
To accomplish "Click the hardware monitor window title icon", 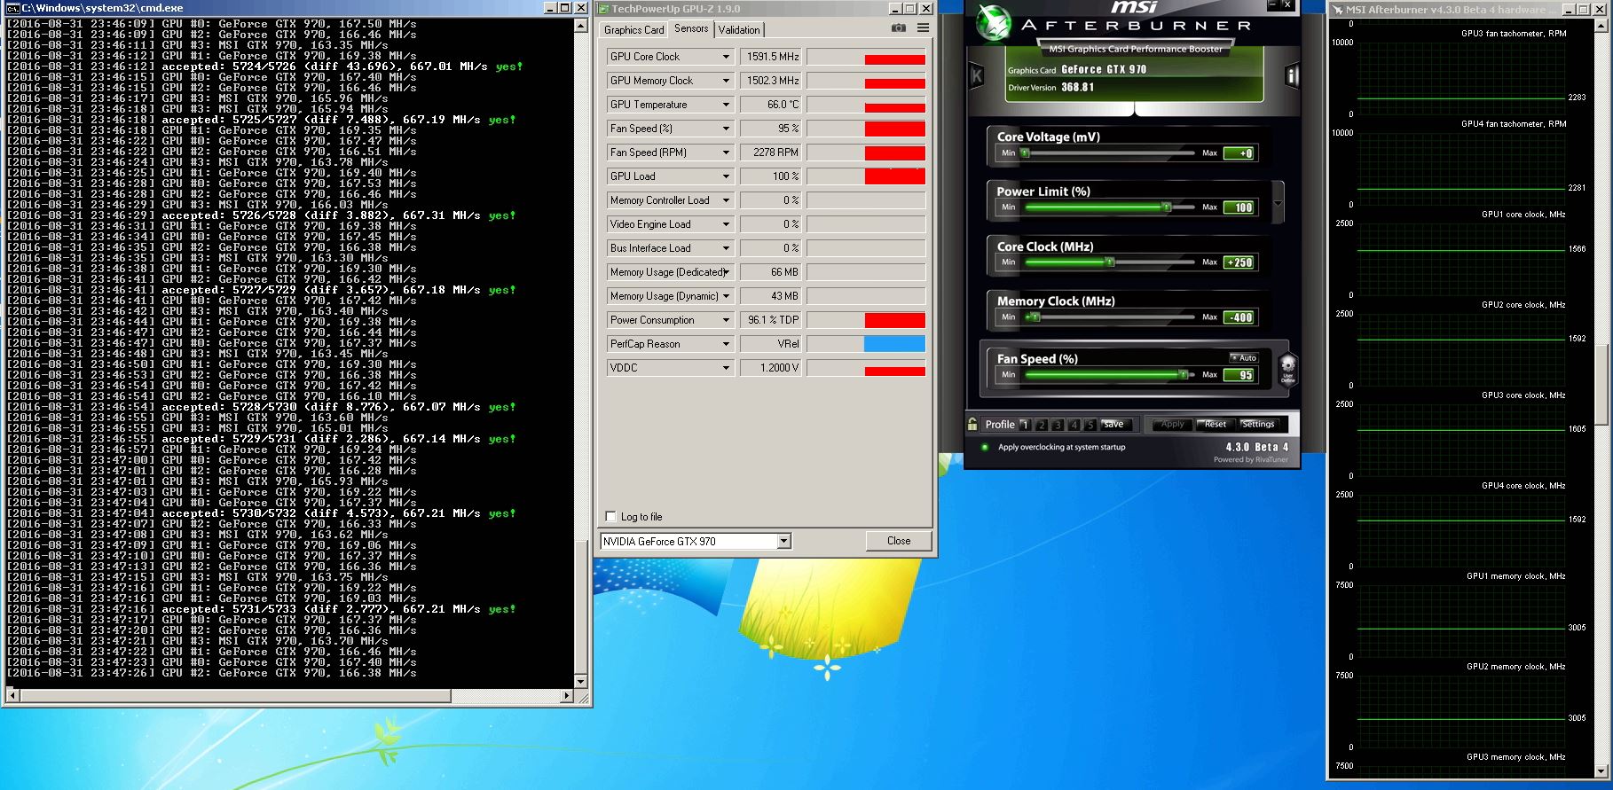I will pyautogui.click(x=1337, y=9).
